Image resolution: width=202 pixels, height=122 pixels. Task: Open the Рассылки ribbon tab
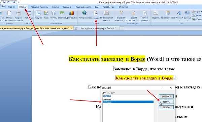point(67,7)
